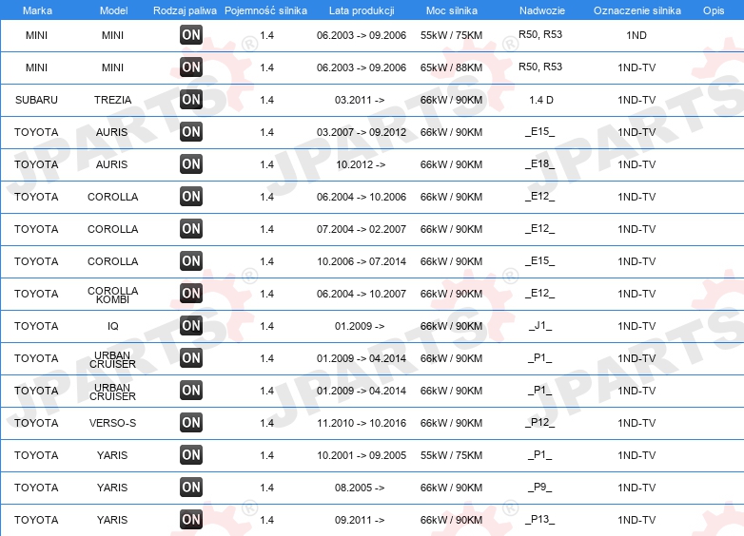Screen dimensions: 744x536
Task: Click ON icon for Yaris 10.2001 -> 09.2005
Action: pos(191,454)
